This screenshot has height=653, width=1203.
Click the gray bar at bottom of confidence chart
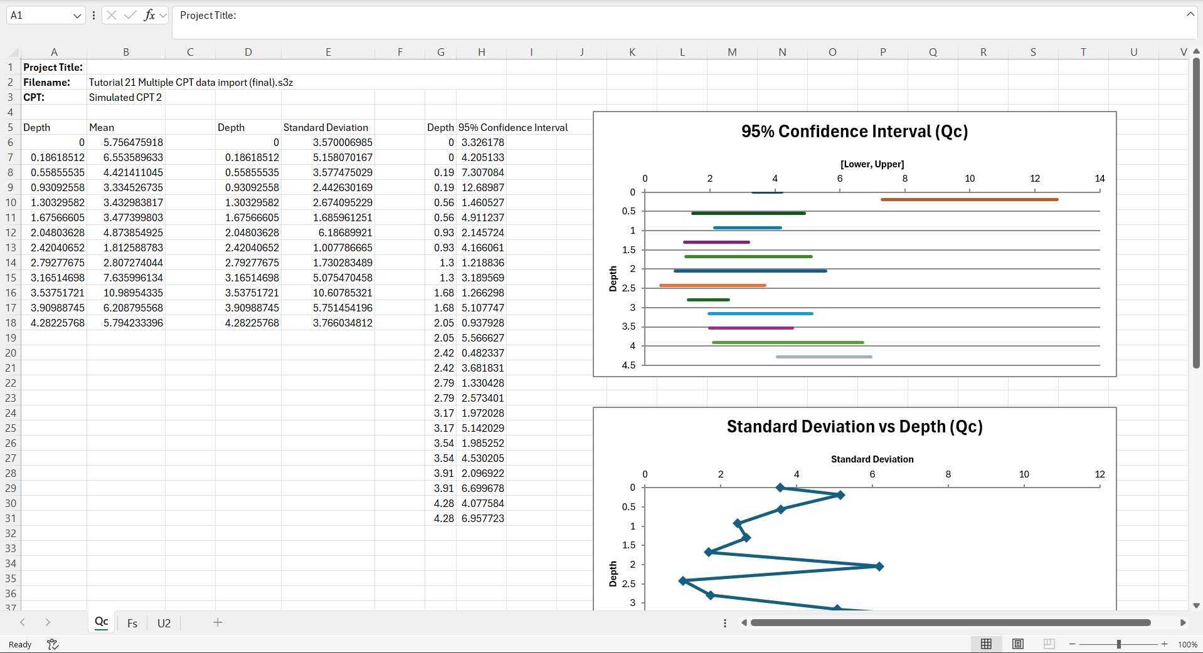coord(824,357)
